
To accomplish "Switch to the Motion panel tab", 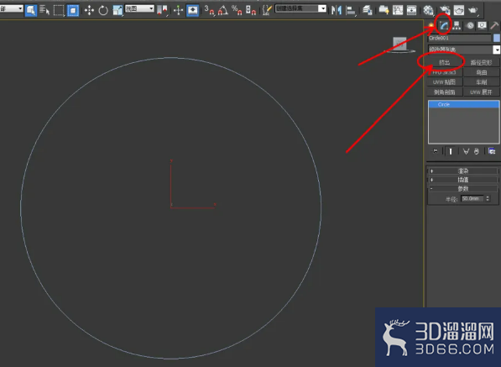I will point(470,25).
